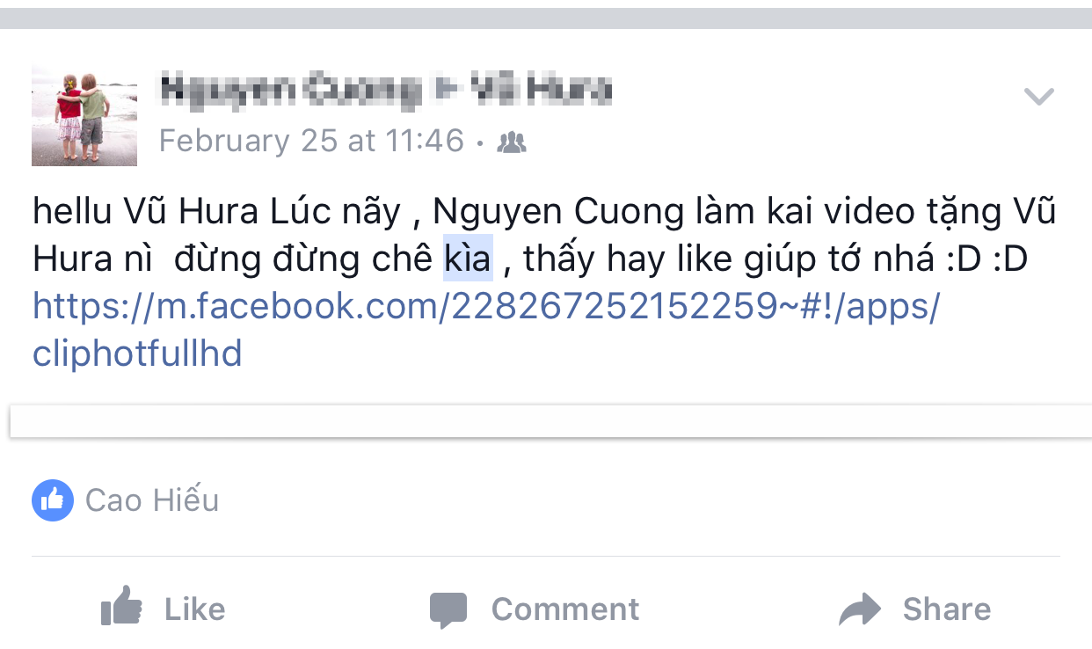Click the triangle arrow between poster names

(446, 90)
